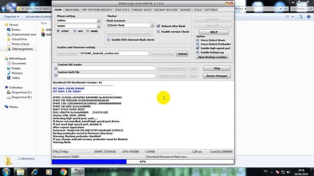Select the UFS radio button
Screen dimensions: 314x176
[75, 31]
